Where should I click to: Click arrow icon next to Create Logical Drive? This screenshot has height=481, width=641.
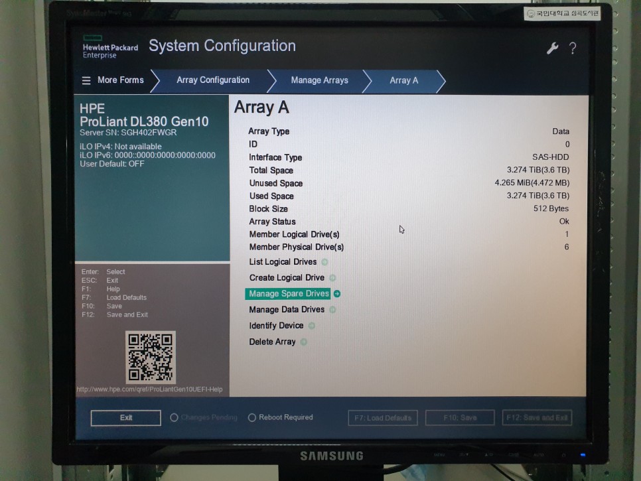pyautogui.click(x=332, y=278)
